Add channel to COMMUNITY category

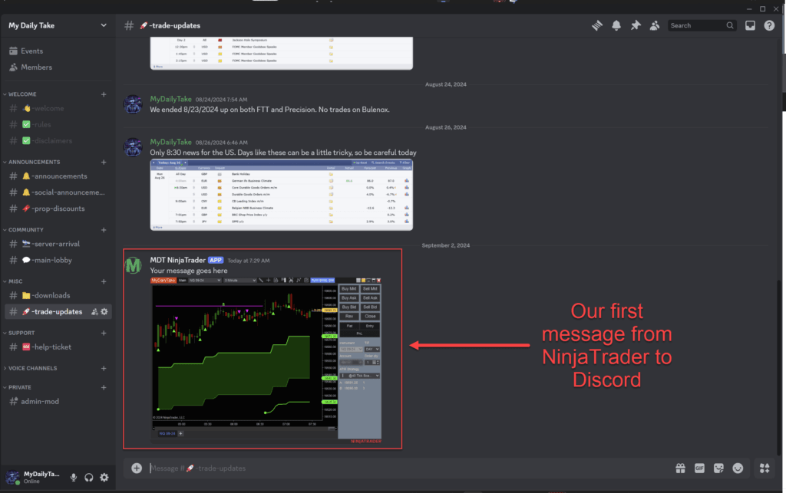click(104, 230)
